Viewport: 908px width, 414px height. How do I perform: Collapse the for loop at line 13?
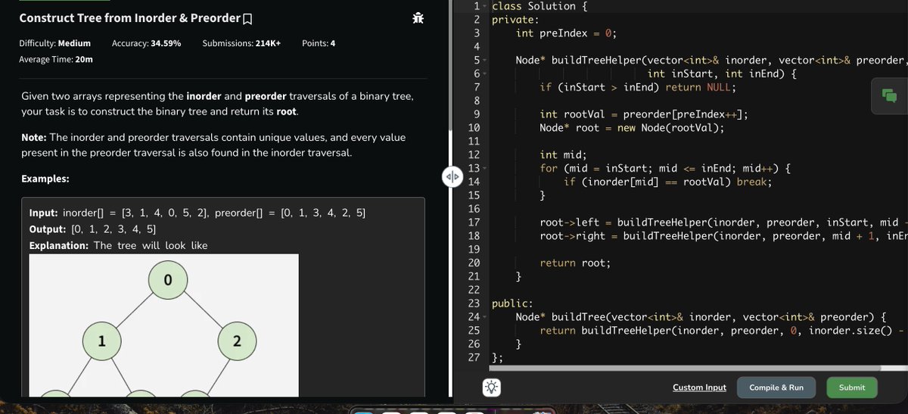485,168
